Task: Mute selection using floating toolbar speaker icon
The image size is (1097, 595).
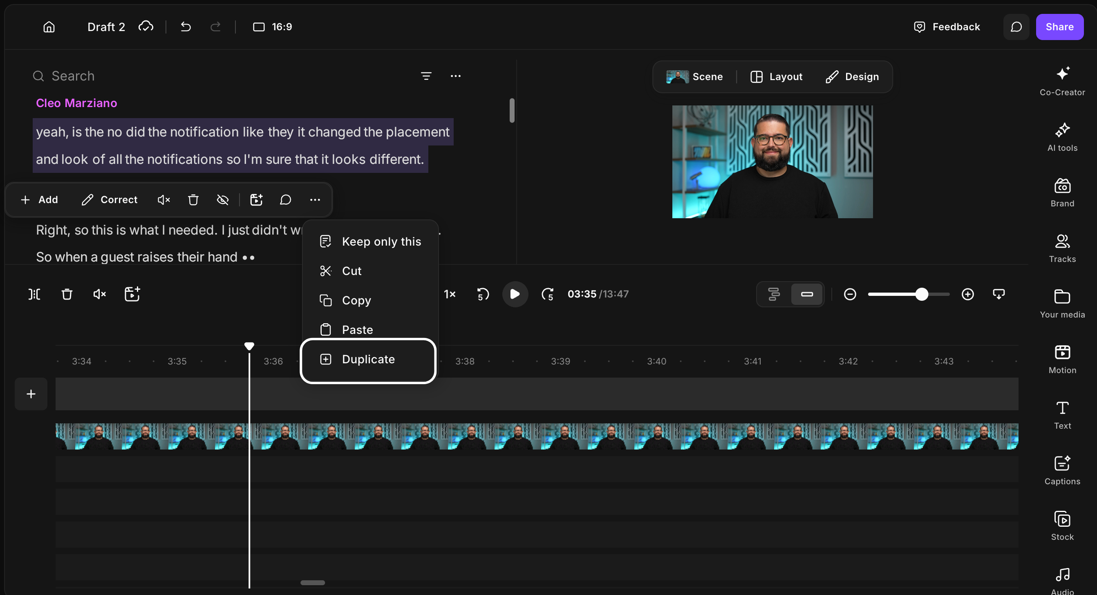Action: (163, 200)
